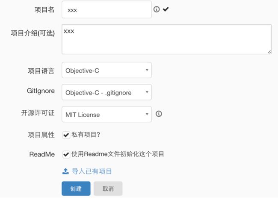The image size is (278, 203).
Task: Click the 使用Readme文件初始化这个项目 label
Action: click(x=118, y=154)
